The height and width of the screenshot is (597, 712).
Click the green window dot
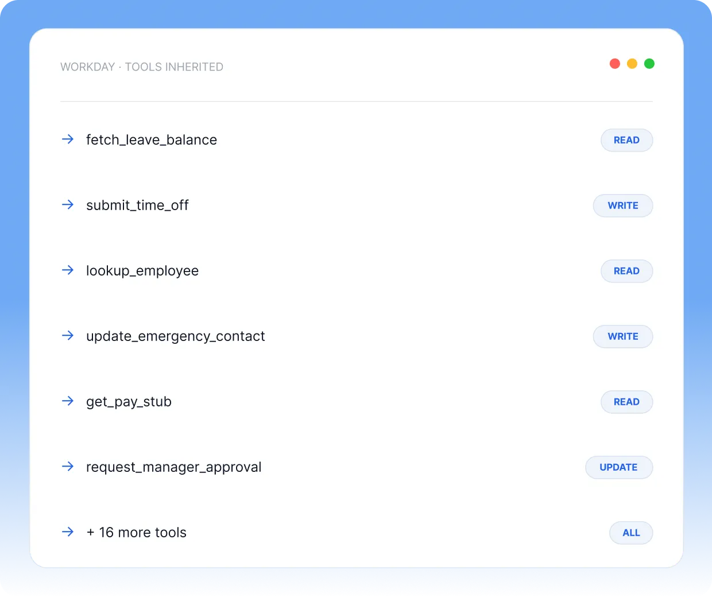tap(649, 64)
